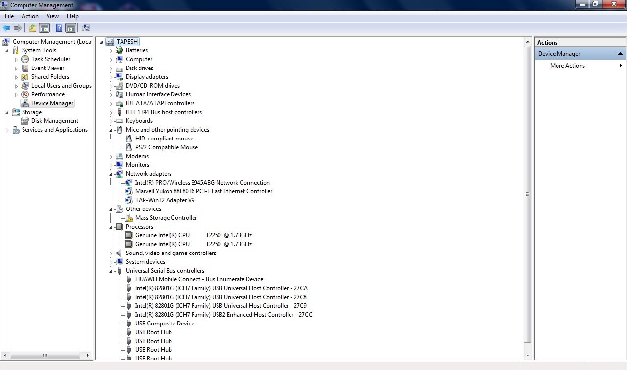Viewport: 630px width, 370px height.
Task: Expand Services and Applications arrow
Action: tap(7, 130)
